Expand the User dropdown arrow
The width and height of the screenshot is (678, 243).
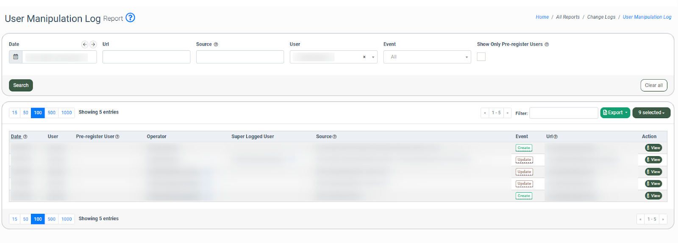[x=373, y=57]
